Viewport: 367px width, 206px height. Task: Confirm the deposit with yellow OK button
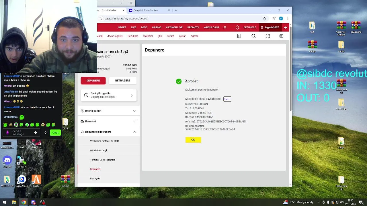tap(193, 140)
